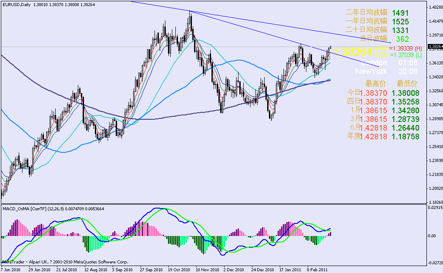This screenshot has height=273, width=443.
Task: Click the 1.25410 price axis label
Action: [x=436, y=147]
